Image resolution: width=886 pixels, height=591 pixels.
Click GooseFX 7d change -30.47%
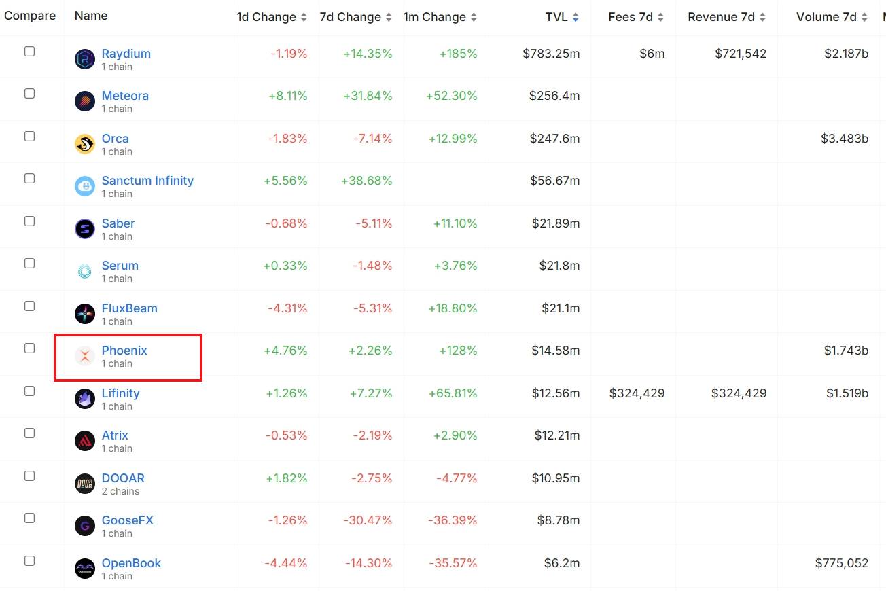(369, 520)
